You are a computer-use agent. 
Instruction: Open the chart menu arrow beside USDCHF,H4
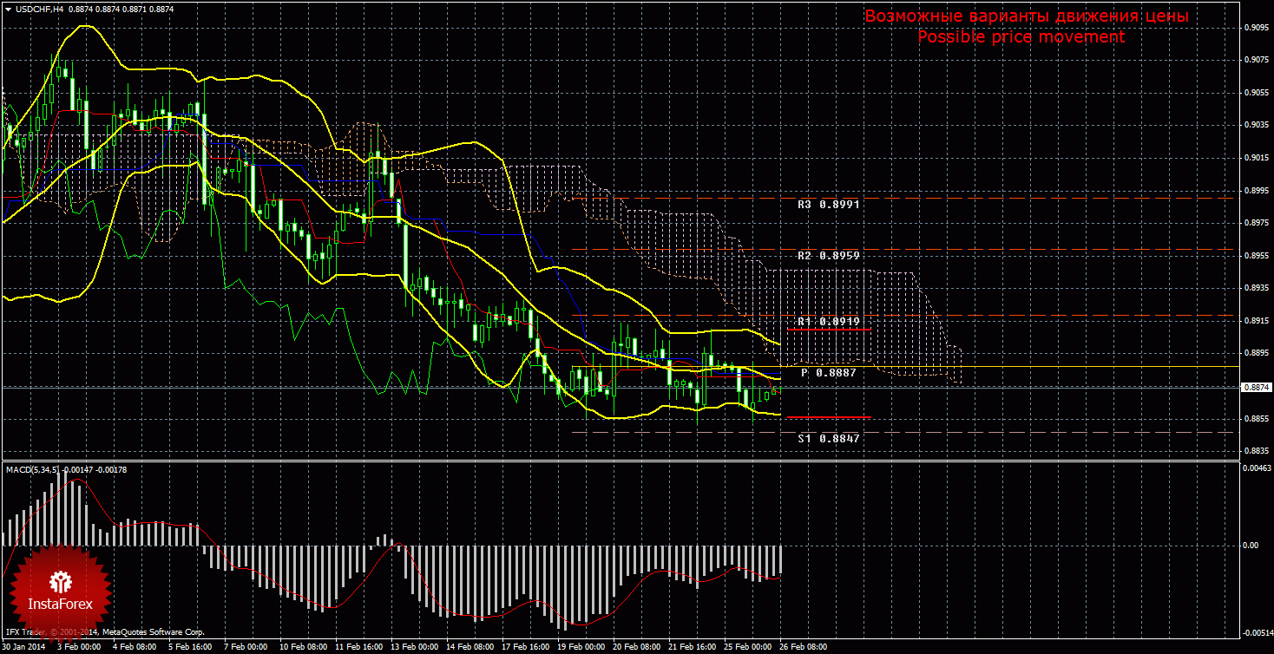[7, 9]
